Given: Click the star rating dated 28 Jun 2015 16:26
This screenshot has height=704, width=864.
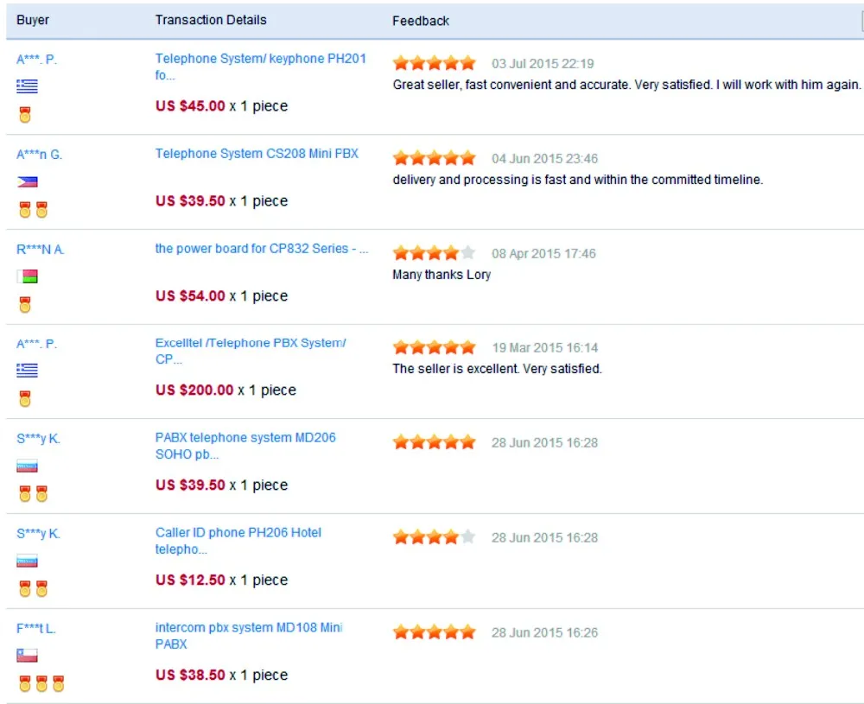Looking at the screenshot, I should tap(435, 631).
